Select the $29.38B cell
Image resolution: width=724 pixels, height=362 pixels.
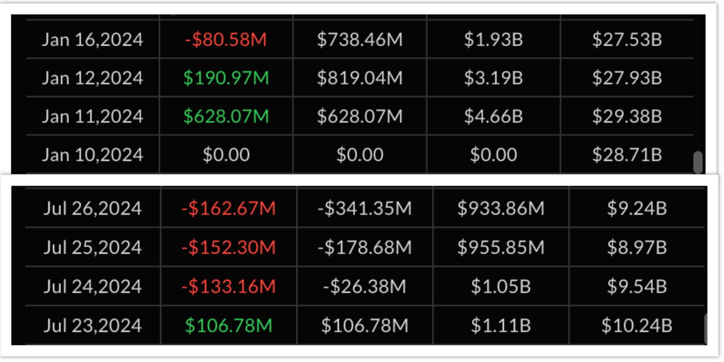(627, 116)
